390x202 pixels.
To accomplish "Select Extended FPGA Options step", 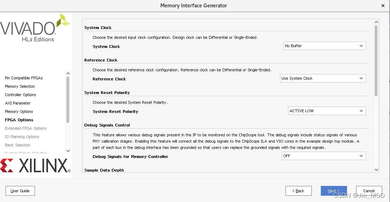I will 26,128.
